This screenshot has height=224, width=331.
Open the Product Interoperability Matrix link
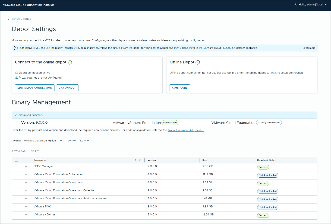click(x=186, y=130)
